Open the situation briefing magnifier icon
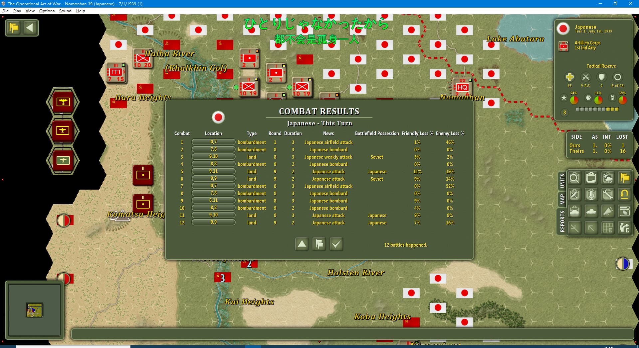 [x=574, y=178]
